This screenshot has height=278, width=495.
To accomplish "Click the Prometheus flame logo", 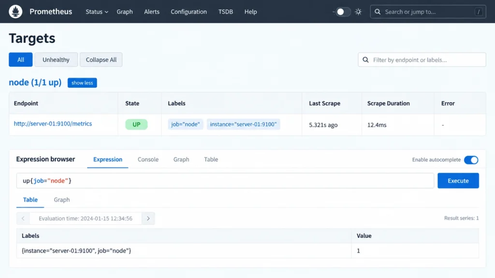I will [x=15, y=12].
